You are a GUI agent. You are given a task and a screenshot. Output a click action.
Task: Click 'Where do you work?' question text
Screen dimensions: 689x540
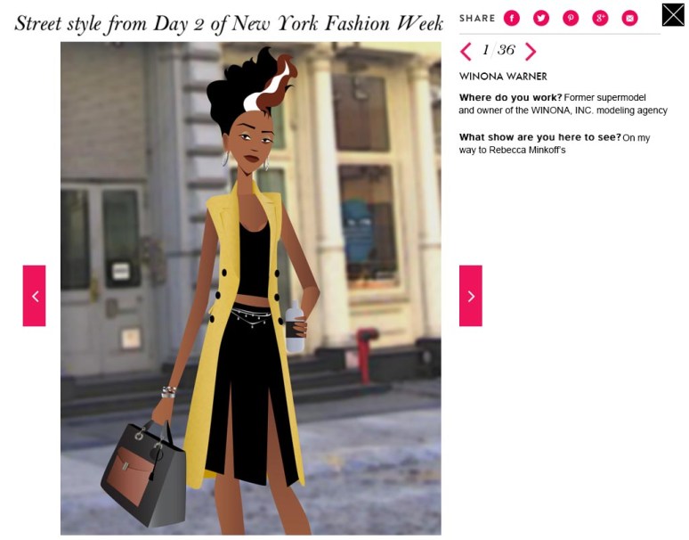pos(511,97)
